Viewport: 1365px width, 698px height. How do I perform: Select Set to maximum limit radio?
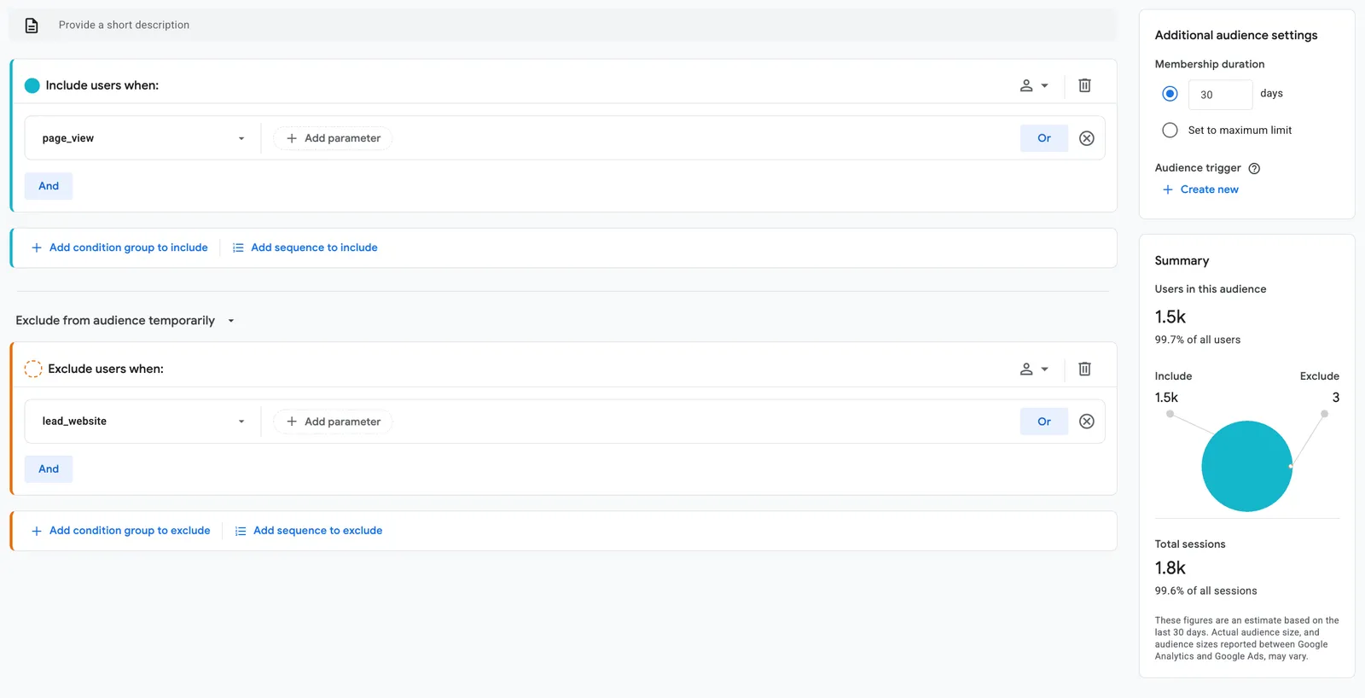click(1170, 131)
